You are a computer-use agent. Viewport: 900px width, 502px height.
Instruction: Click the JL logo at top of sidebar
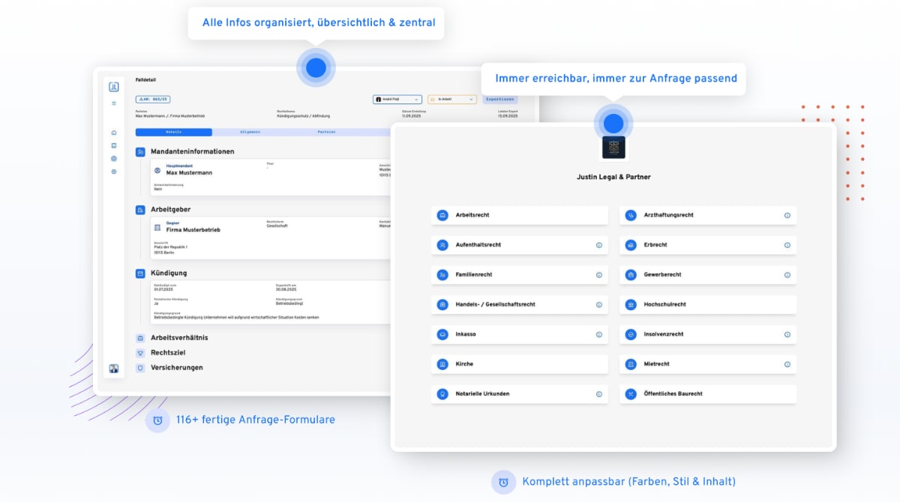(113, 87)
